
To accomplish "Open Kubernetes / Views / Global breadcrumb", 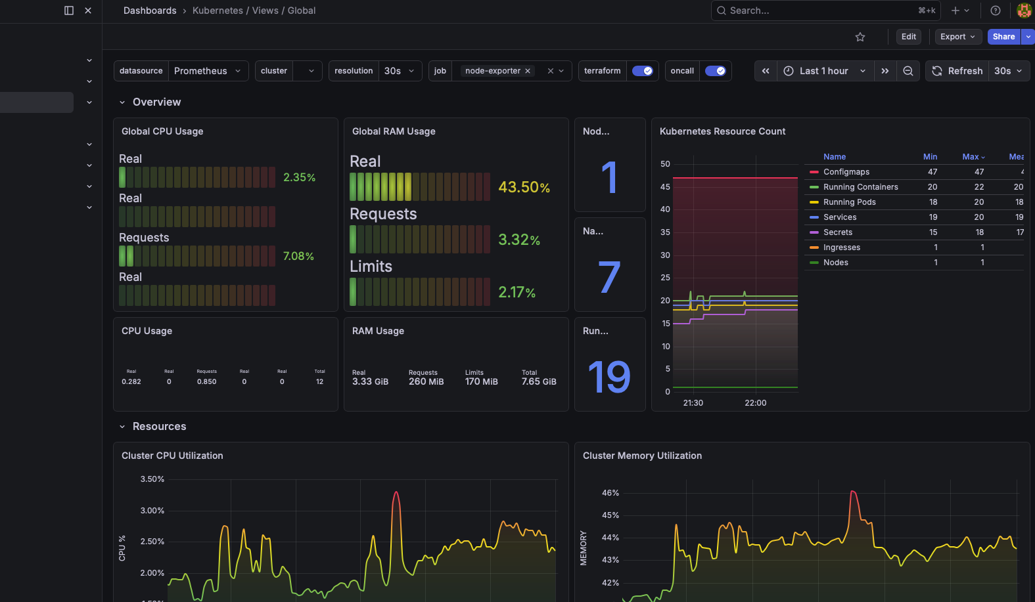I will pos(254,11).
